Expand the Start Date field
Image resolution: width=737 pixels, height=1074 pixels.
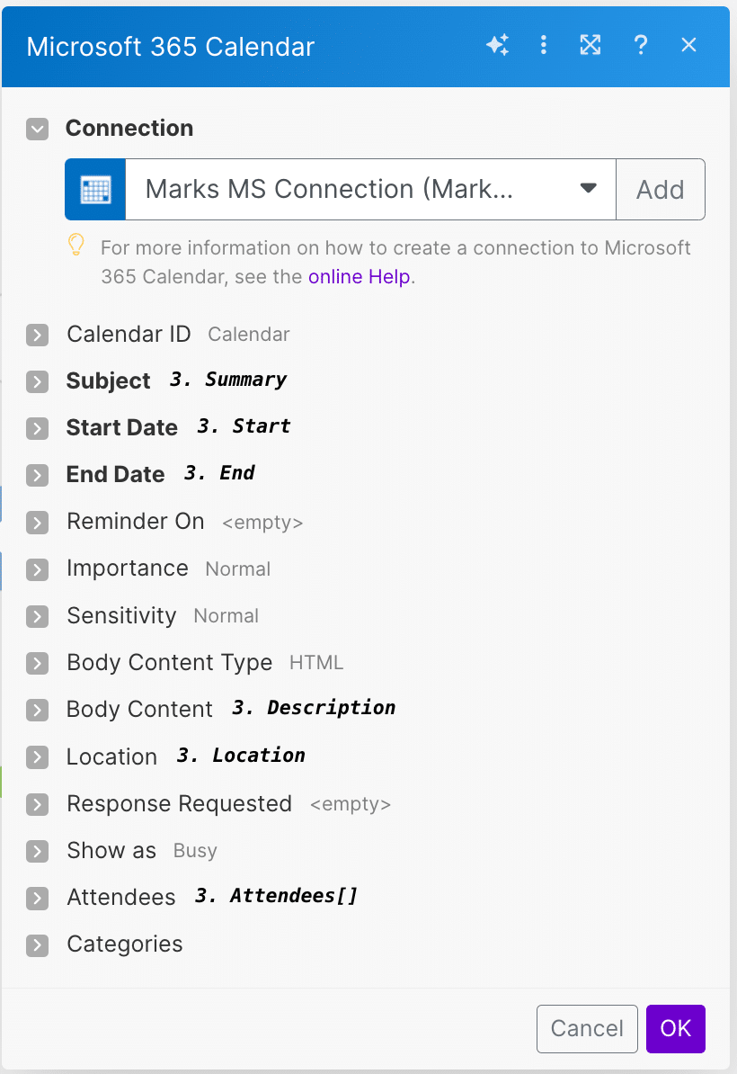point(37,429)
